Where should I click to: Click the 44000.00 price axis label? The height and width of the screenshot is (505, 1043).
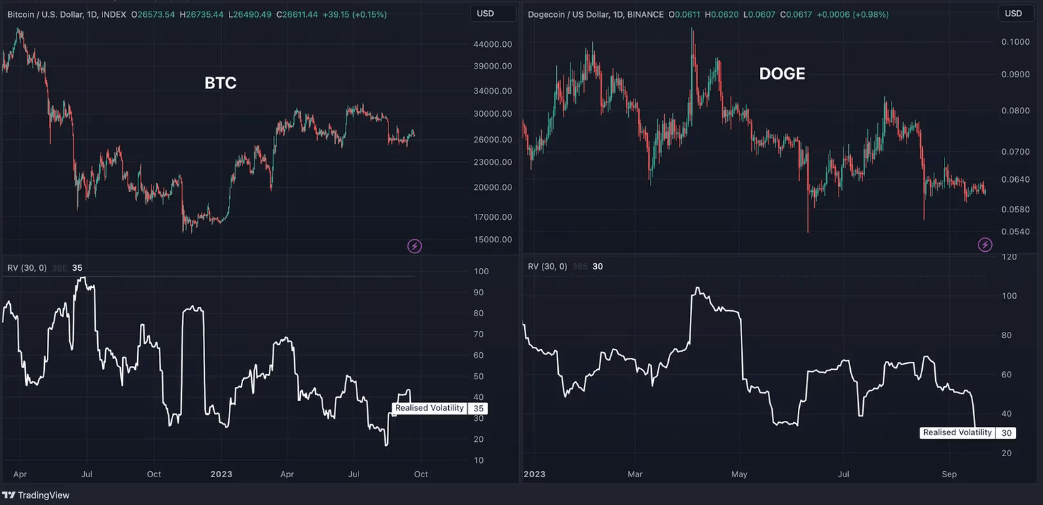pos(493,44)
